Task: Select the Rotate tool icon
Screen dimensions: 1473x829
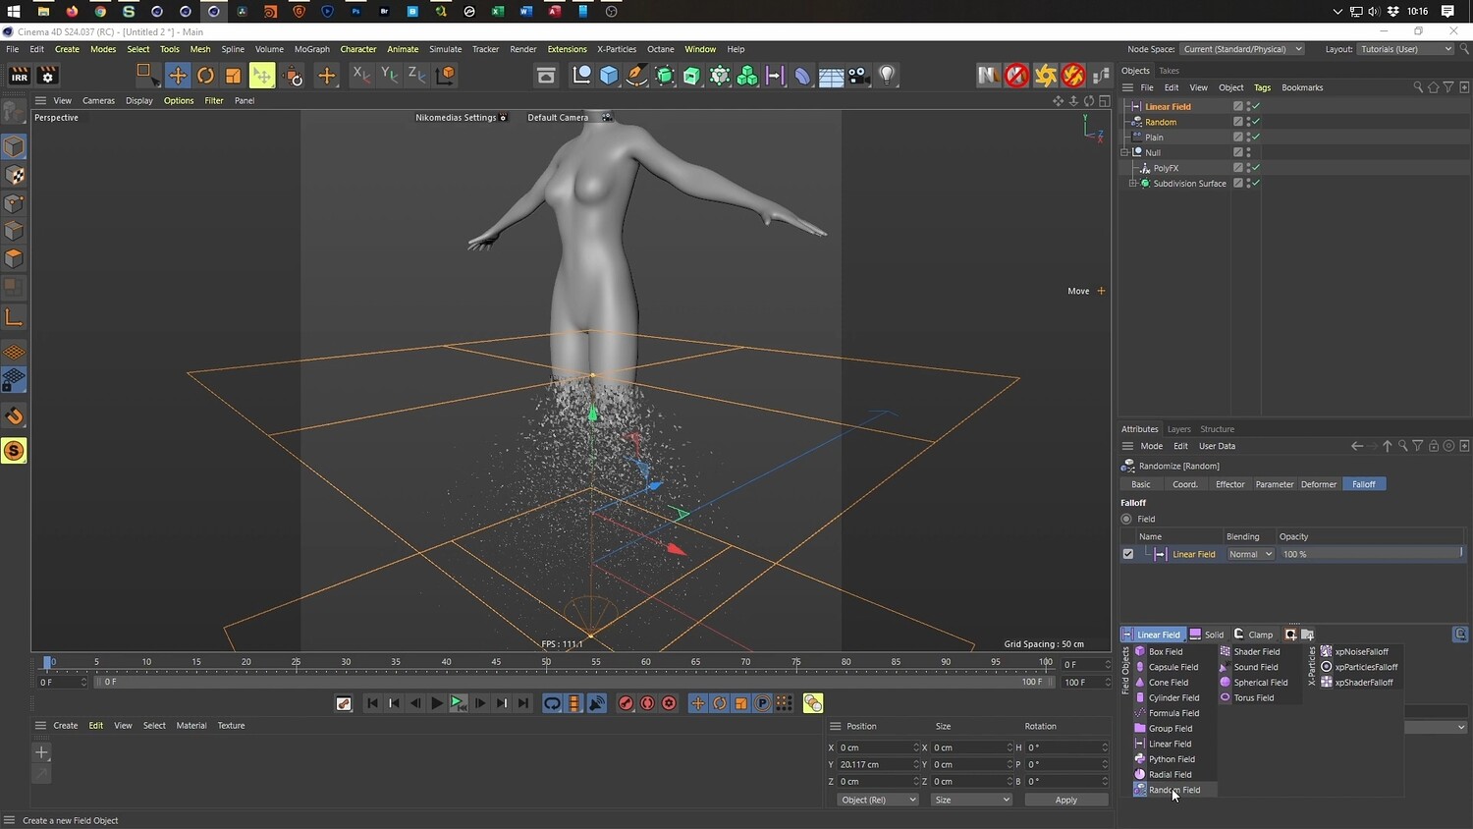Action: coord(205,76)
